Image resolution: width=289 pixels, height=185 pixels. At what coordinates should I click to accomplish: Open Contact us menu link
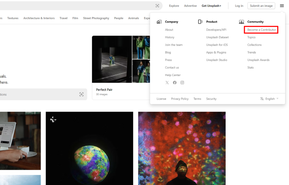(172, 67)
